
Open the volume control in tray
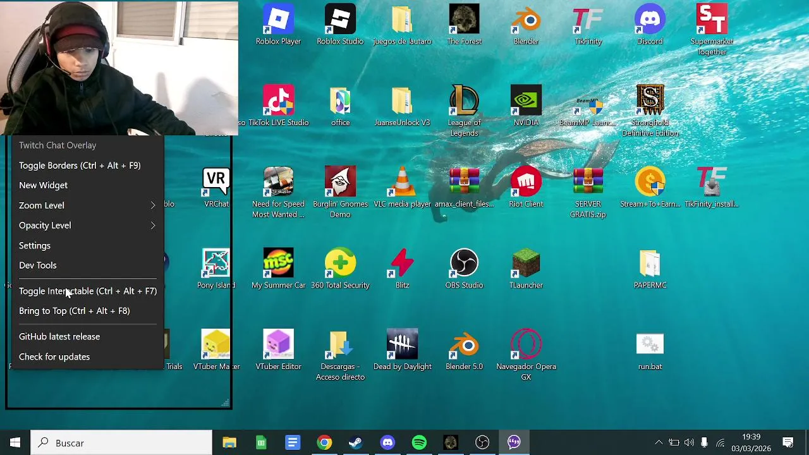(x=689, y=443)
